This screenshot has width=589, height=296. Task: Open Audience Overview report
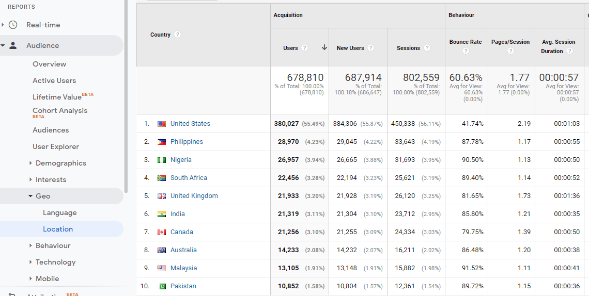[x=49, y=64]
